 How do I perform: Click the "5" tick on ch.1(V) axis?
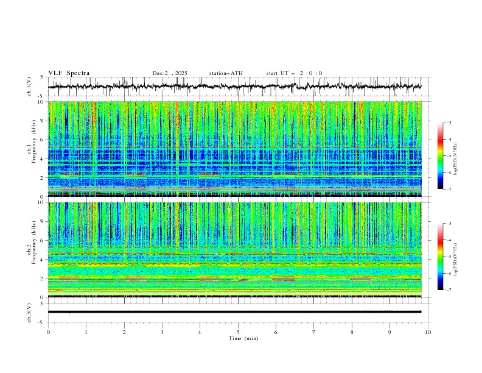[41, 77]
